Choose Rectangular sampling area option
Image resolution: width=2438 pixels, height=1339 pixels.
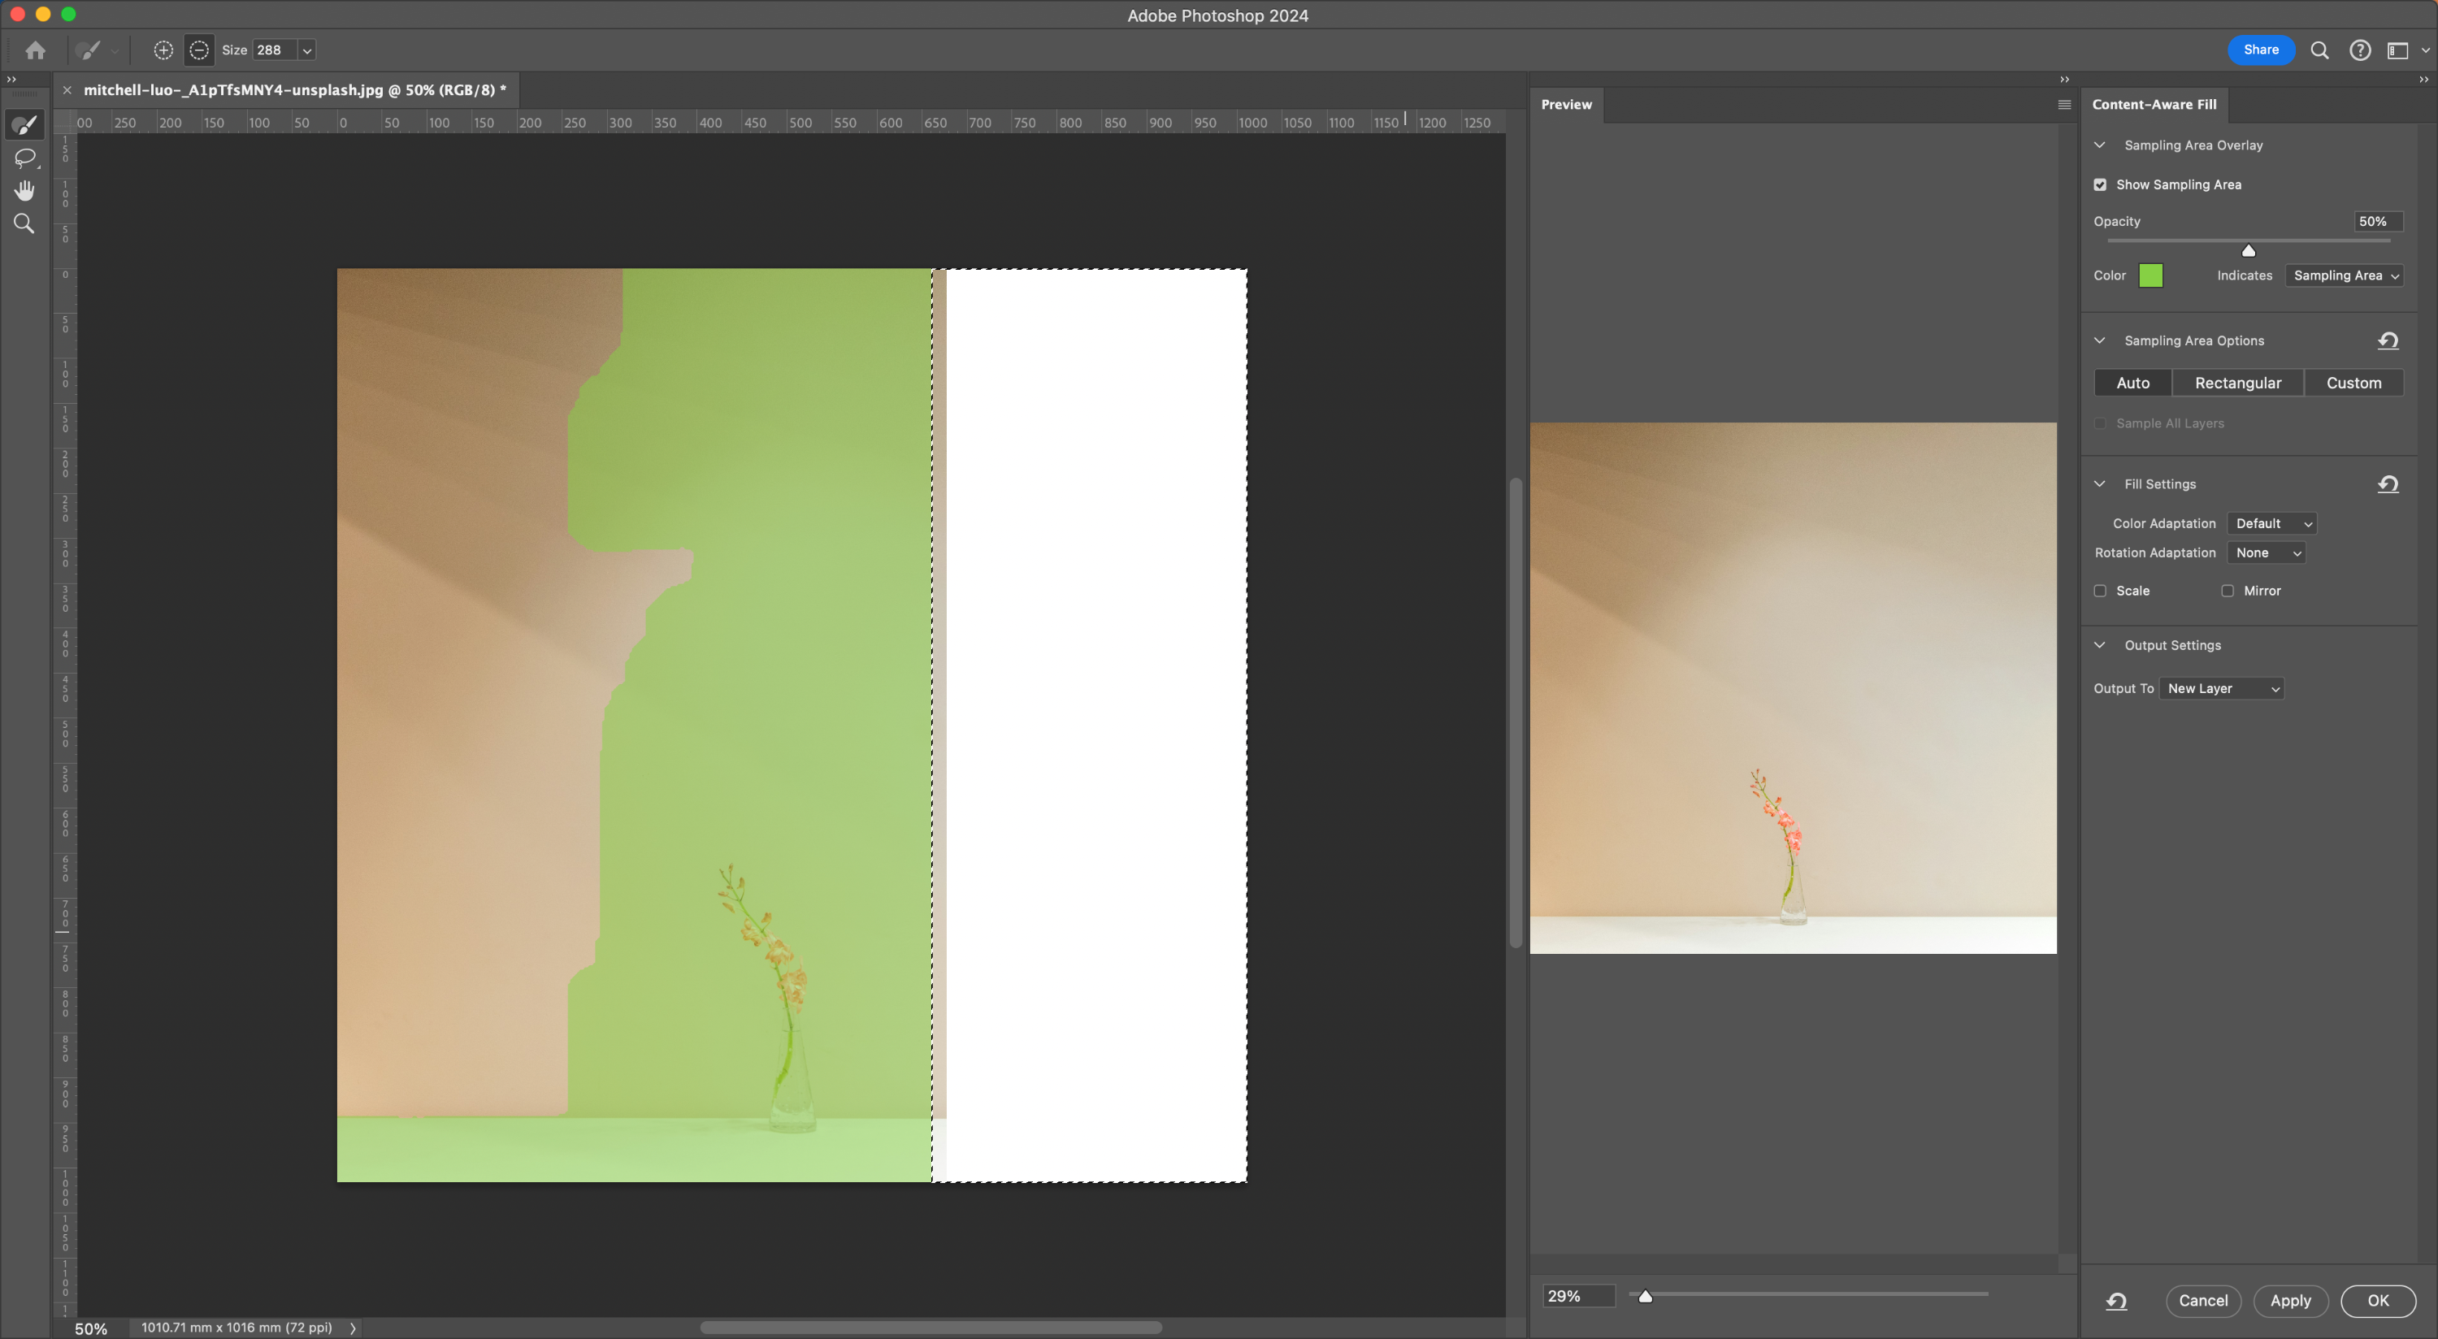point(2237,383)
